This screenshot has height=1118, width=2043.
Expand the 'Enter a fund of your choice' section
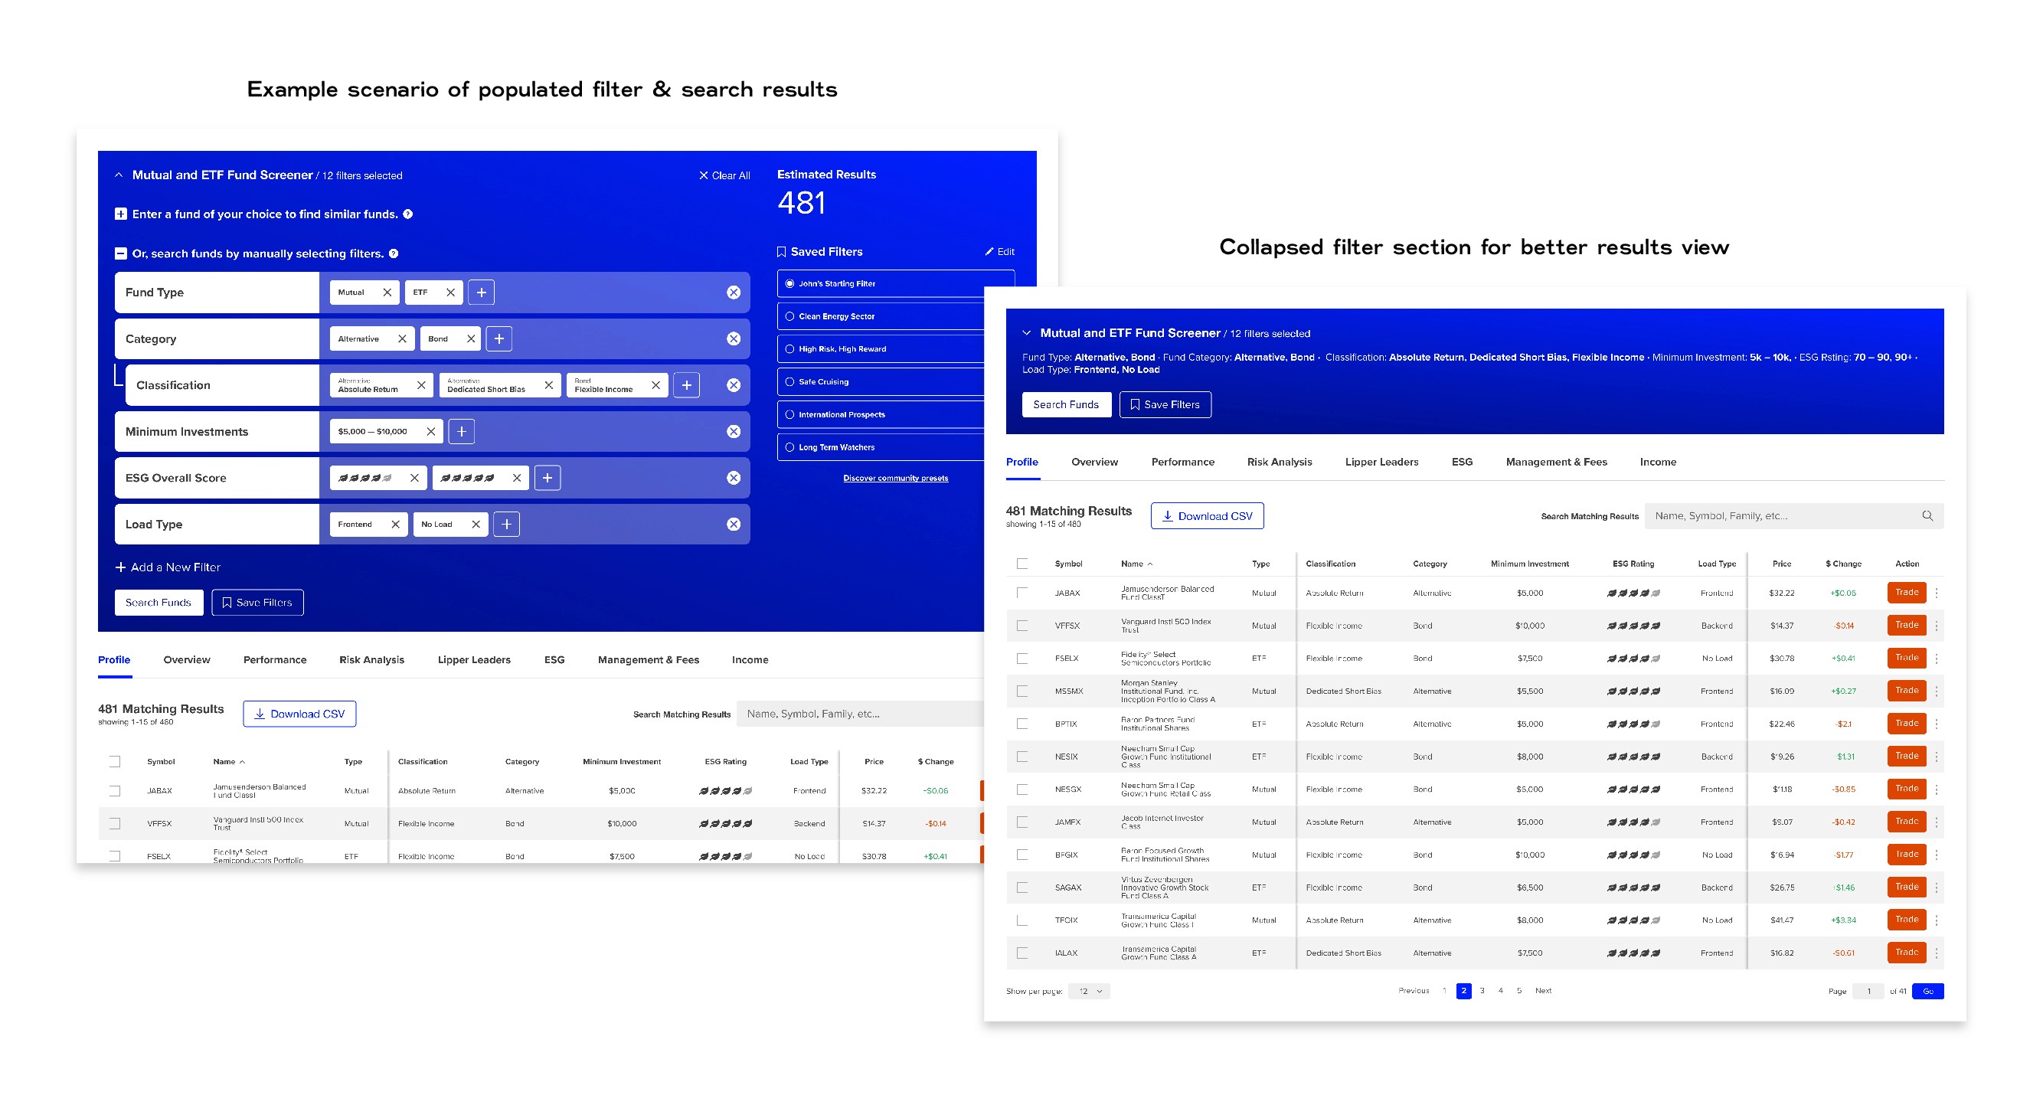coord(120,214)
